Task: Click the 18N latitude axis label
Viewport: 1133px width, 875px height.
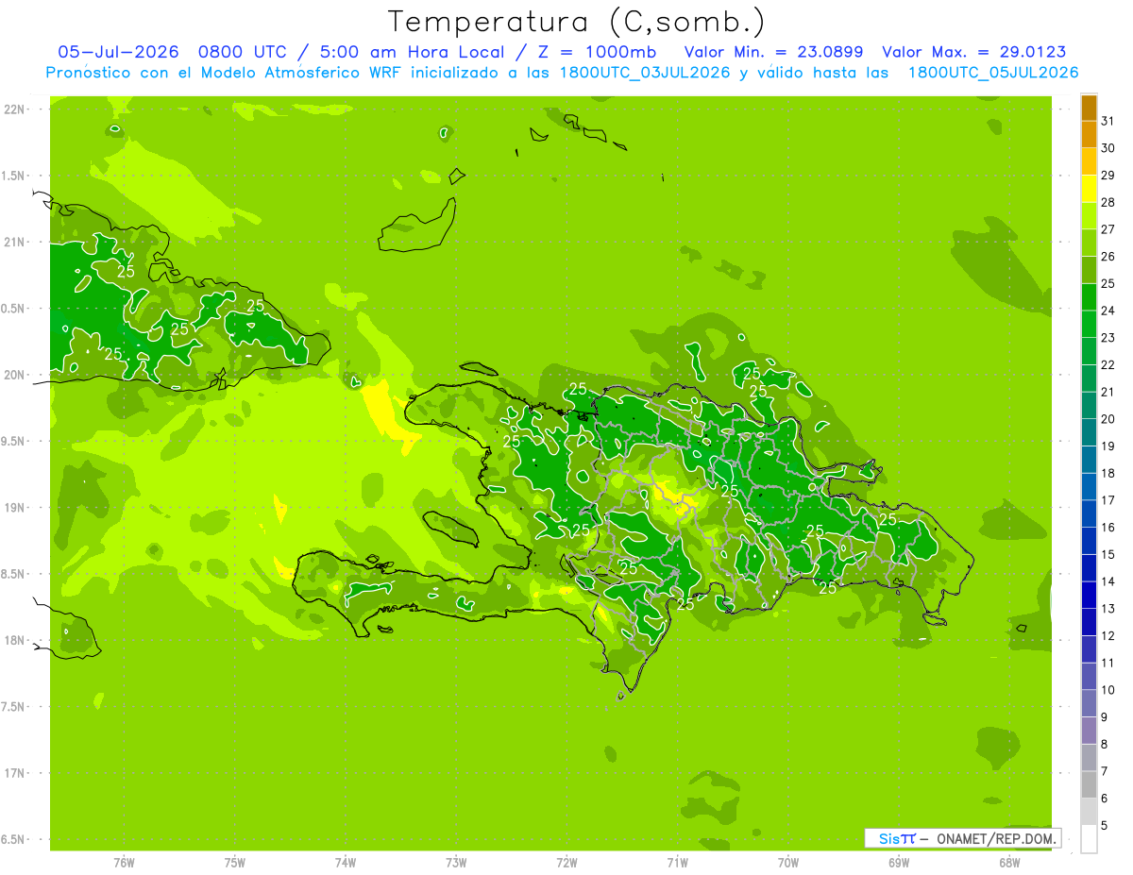Action: (x=16, y=640)
